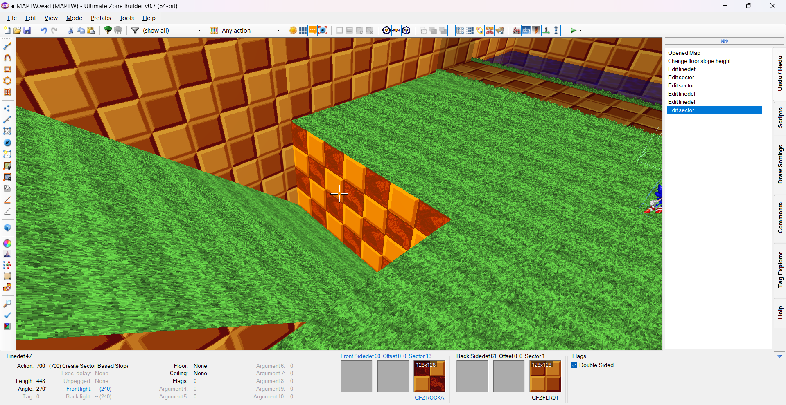Click the up-down arrows gravity toolbar icon
The width and height of the screenshot is (786, 405).
click(556, 30)
